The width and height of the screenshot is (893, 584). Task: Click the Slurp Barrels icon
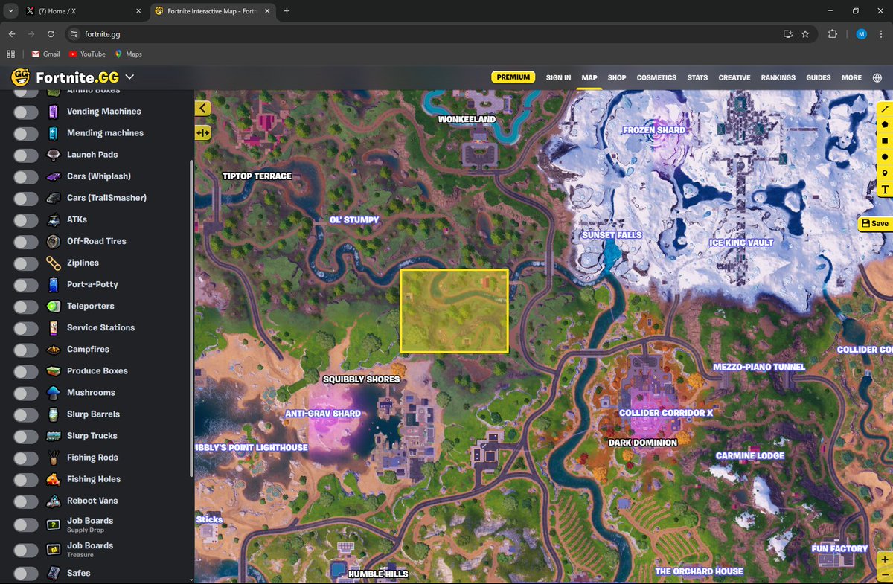(x=53, y=414)
